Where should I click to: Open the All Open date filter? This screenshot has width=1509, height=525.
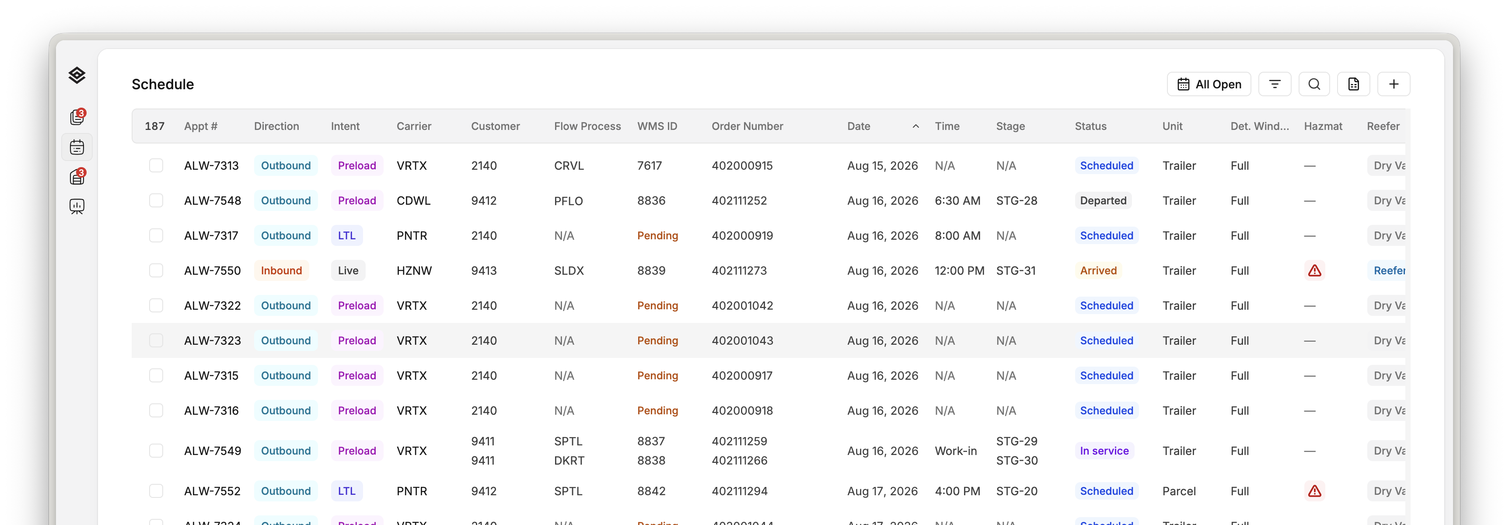pos(1209,84)
